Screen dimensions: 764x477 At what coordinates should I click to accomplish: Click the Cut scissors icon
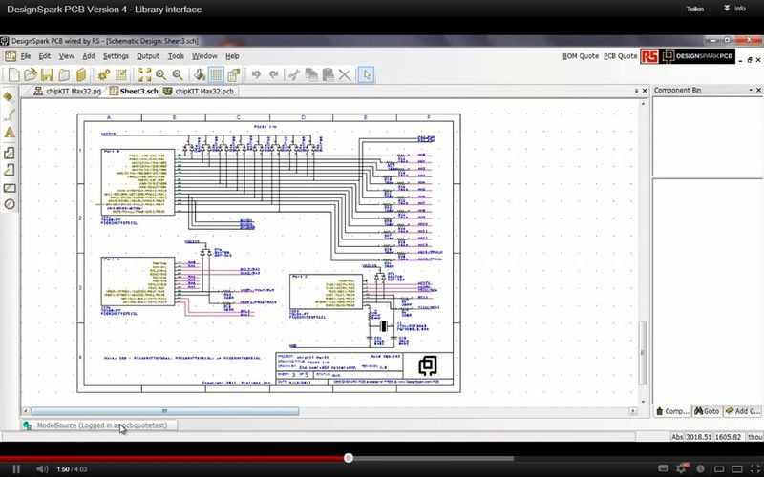click(x=295, y=74)
